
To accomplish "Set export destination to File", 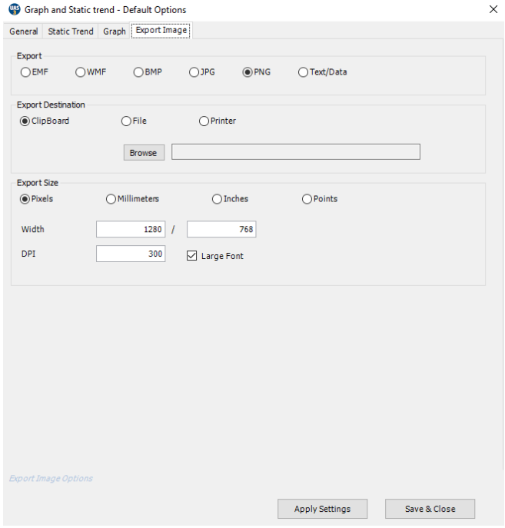I will point(127,121).
